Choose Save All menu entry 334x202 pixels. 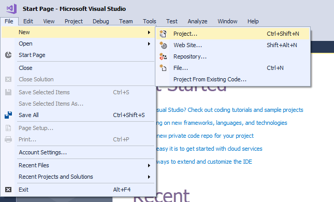click(x=78, y=115)
